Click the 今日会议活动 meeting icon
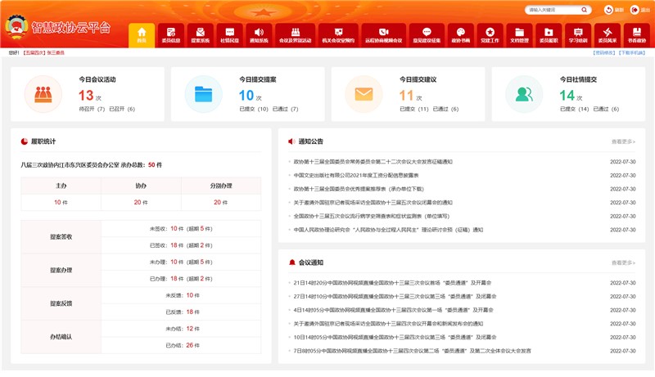655x377 pixels. click(43, 94)
